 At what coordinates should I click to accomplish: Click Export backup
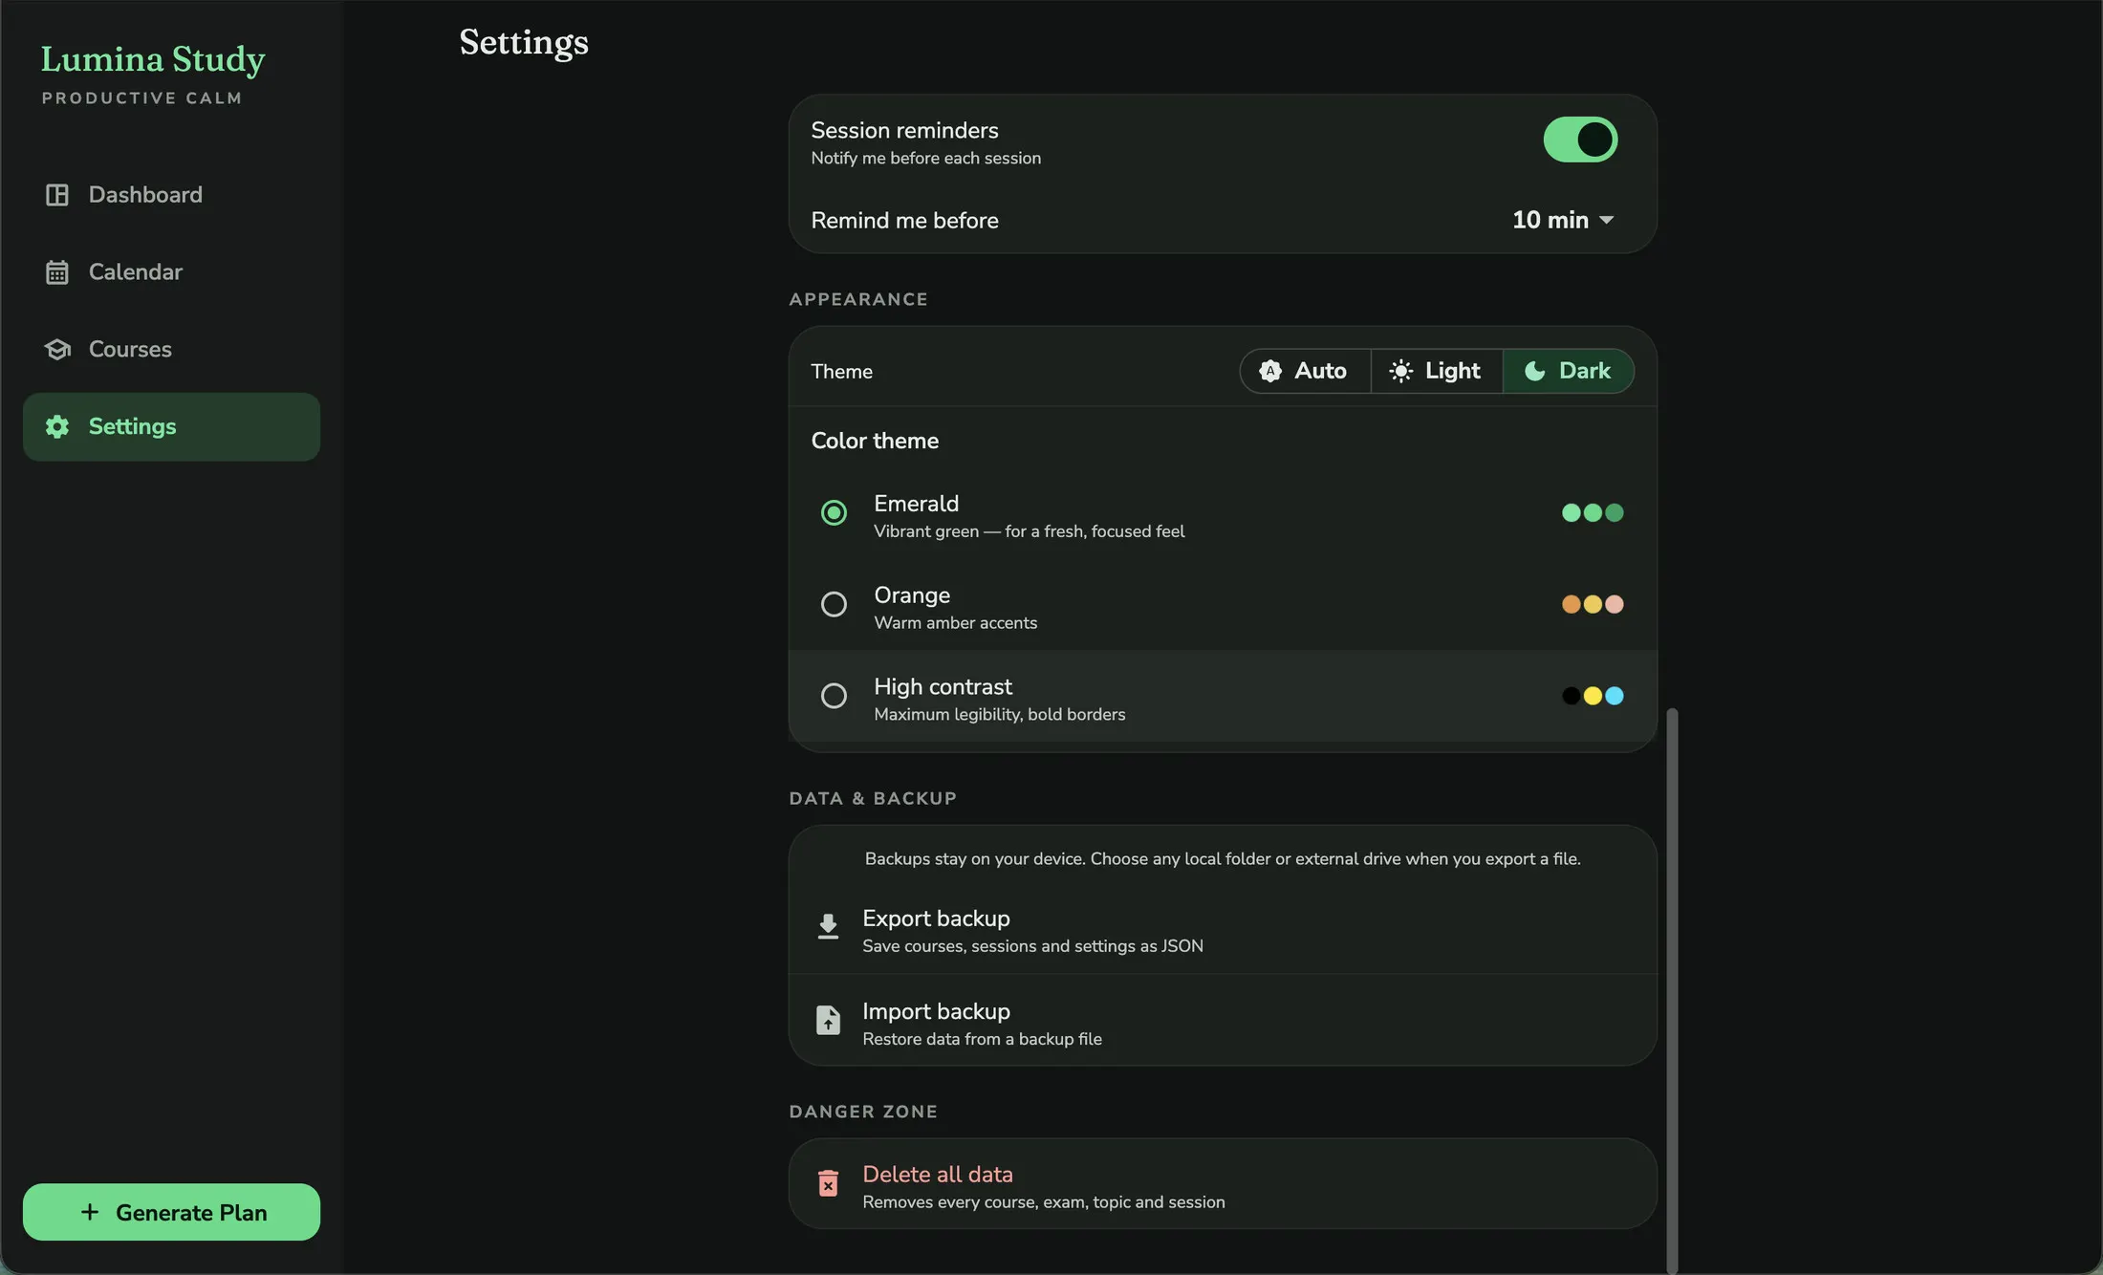click(x=1223, y=931)
